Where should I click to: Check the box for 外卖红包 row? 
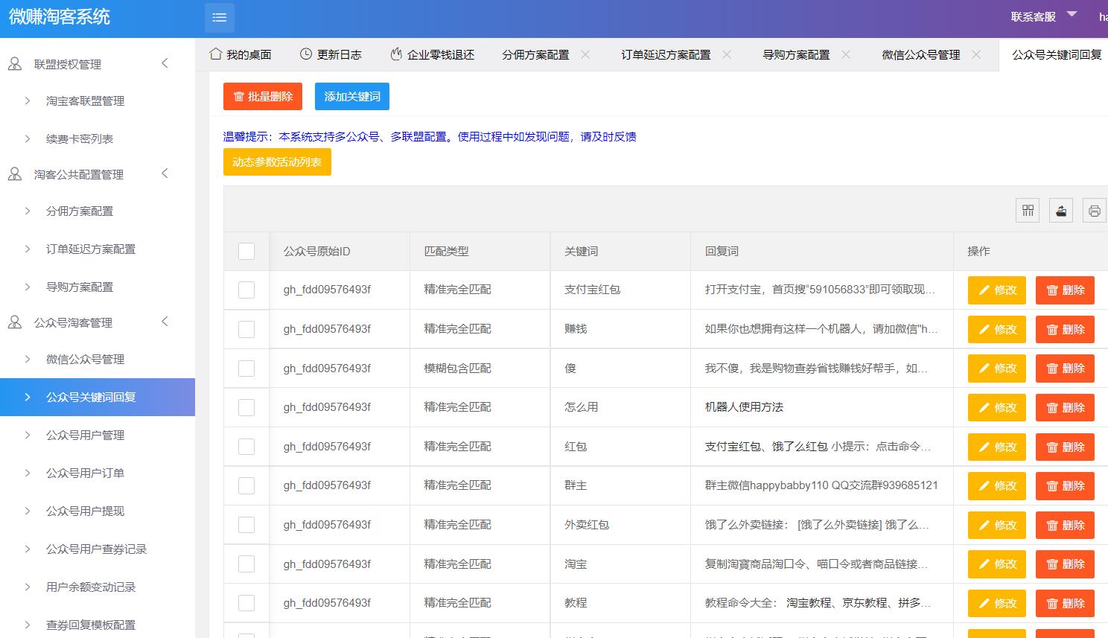coord(246,525)
